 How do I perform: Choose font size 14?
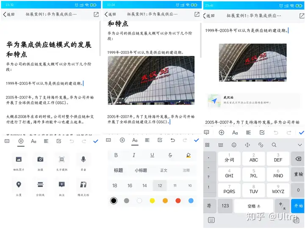point(144,186)
